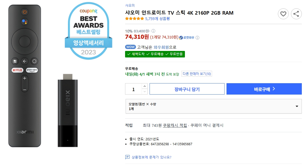Click the heart wishlist icon

tap(283, 14)
